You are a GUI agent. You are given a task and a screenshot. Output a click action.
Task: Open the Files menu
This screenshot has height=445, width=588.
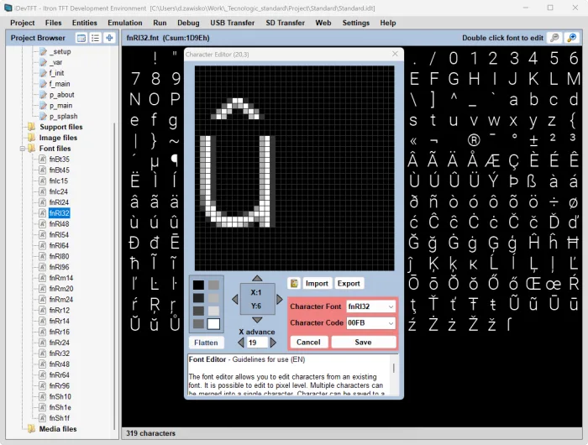click(53, 23)
